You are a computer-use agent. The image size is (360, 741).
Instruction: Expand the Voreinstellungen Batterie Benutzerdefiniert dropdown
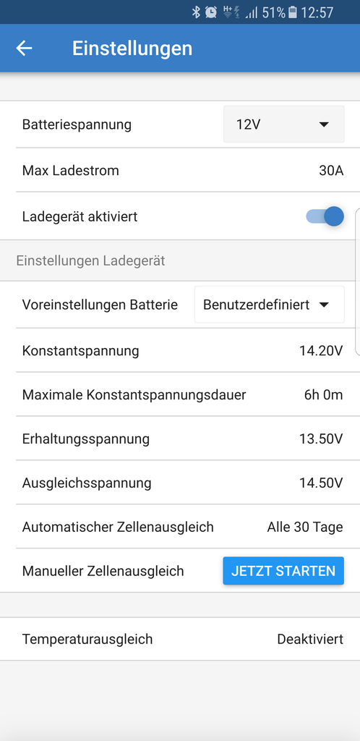click(x=270, y=305)
